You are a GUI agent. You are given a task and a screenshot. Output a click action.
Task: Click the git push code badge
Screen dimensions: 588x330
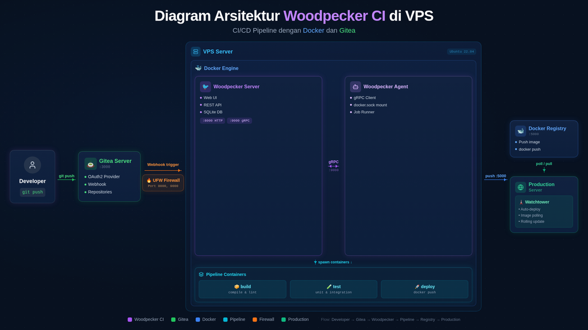(32, 192)
